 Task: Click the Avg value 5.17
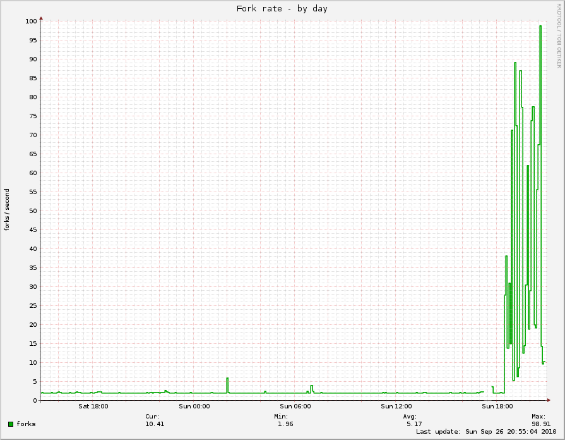pos(414,424)
